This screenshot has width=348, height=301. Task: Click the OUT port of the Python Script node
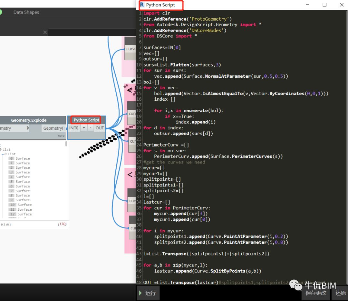pos(100,128)
